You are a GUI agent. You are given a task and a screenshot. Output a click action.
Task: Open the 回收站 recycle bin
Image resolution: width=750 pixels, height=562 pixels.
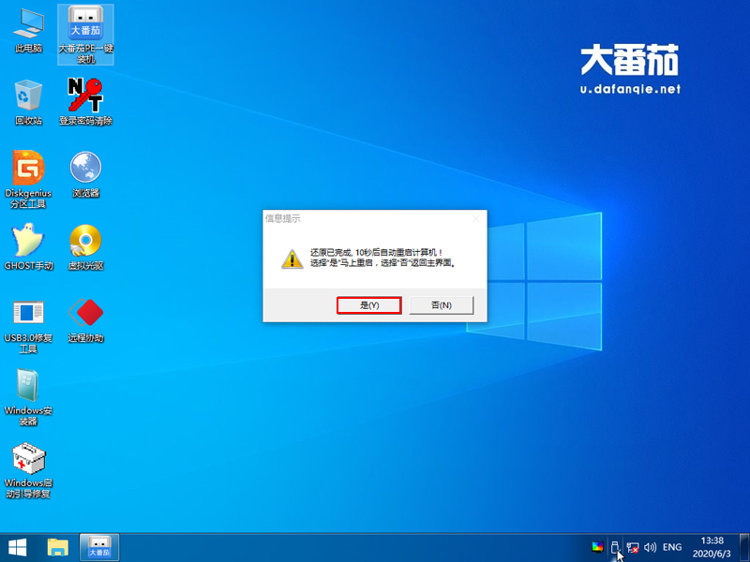[26, 98]
